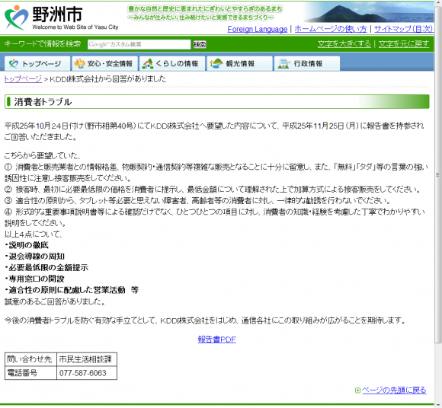
Task: Click the vertical scrollbar on the right
Action: (438, 174)
